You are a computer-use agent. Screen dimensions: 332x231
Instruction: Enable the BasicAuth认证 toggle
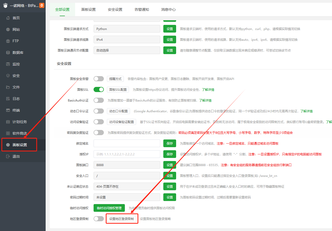coord(99,100)
